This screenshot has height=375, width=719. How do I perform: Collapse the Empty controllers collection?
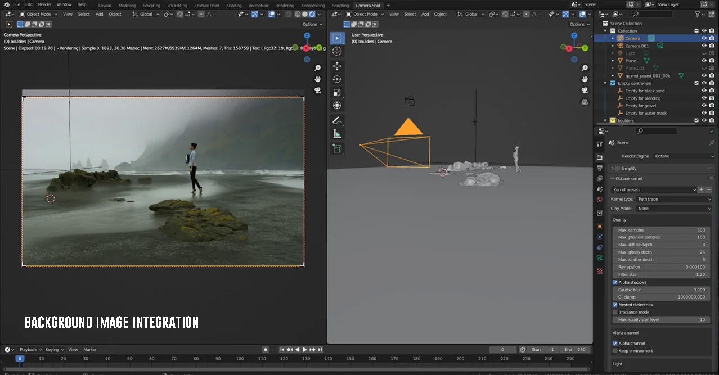point(605,83)
